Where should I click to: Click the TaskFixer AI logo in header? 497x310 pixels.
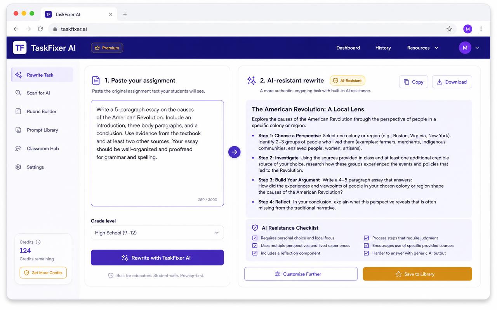point(44,48)
